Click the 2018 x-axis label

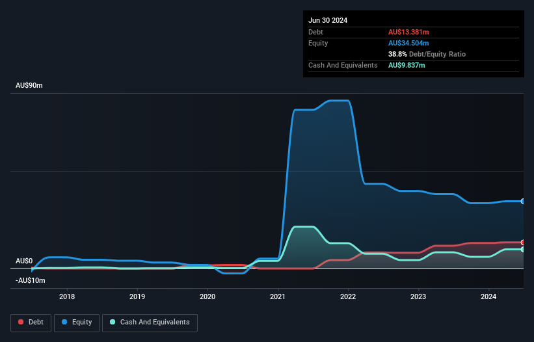67,296
